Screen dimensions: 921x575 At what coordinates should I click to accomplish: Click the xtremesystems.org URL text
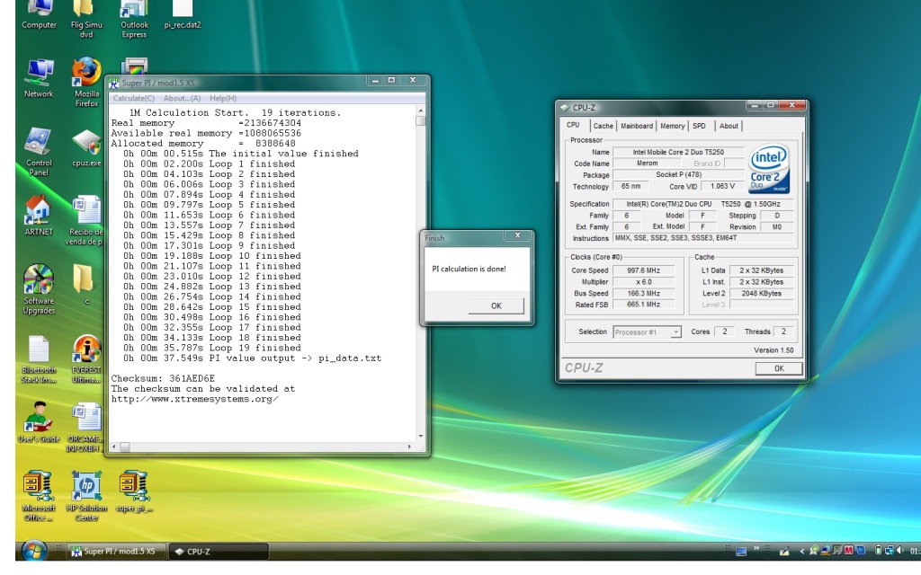[194, 399]
